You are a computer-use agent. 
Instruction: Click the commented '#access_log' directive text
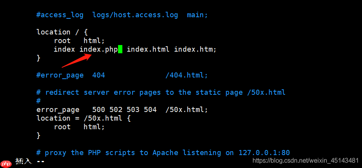tap(60, 15)
